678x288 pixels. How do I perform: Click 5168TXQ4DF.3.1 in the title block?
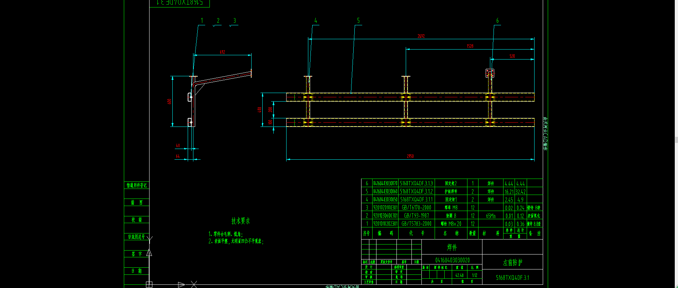pyautogui.click(x=512, y=278)
